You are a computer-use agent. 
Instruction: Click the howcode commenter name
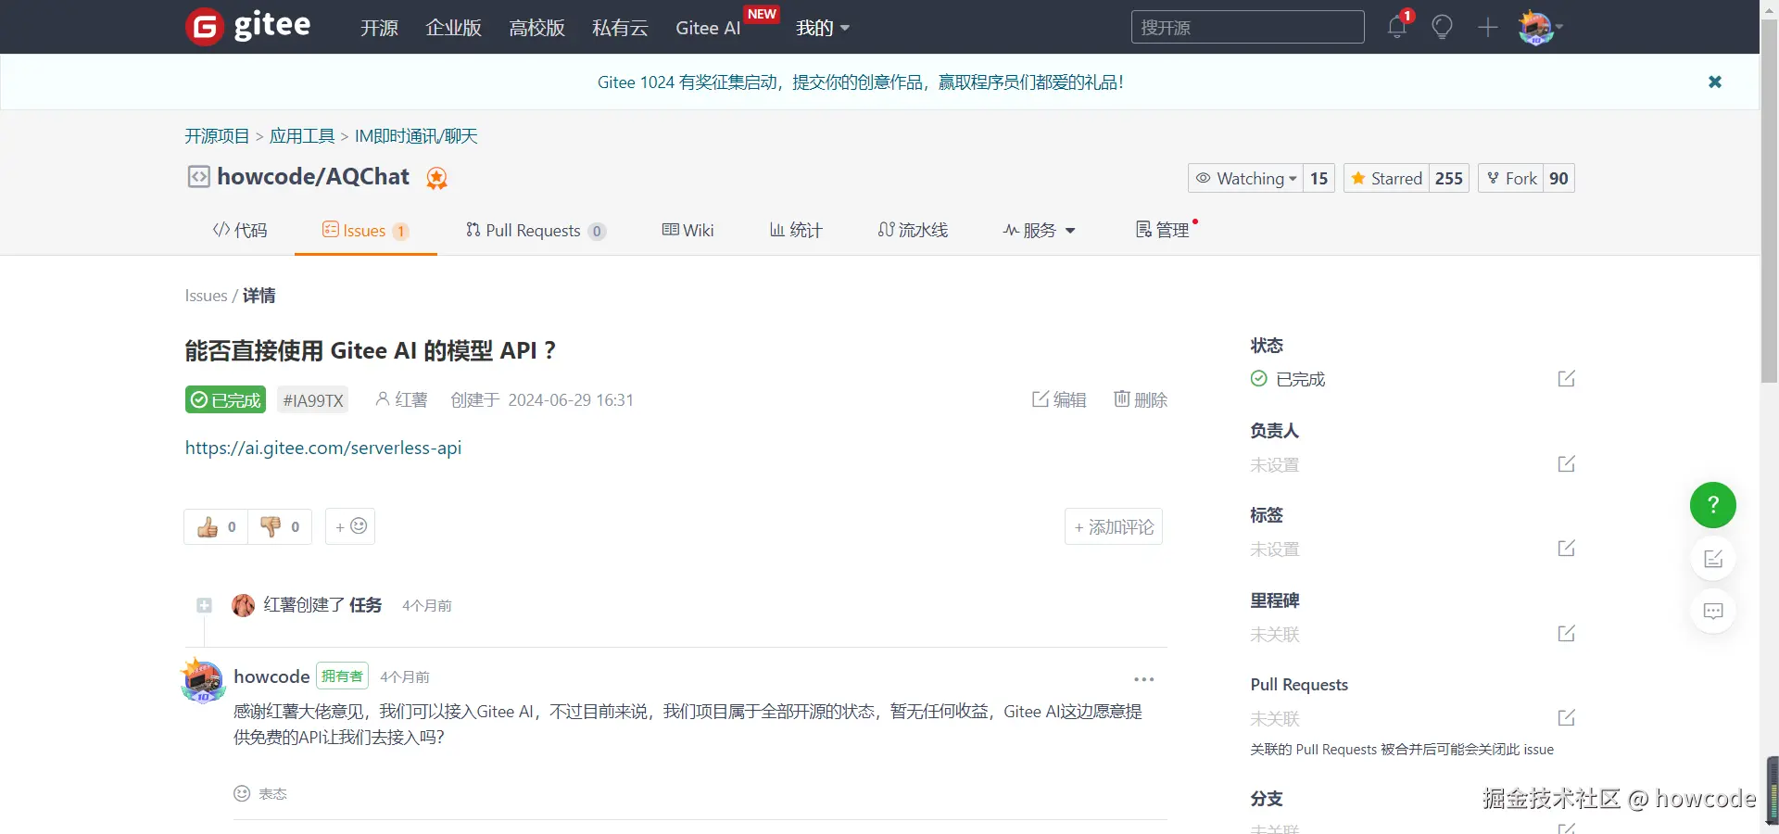[271, 676]
